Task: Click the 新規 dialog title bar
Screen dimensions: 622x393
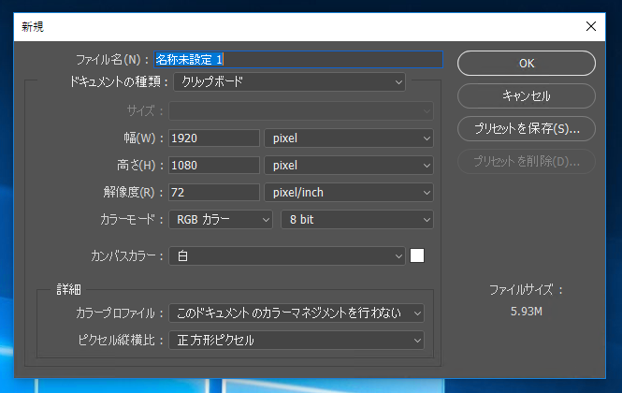Action: click(x=281, y=27)
